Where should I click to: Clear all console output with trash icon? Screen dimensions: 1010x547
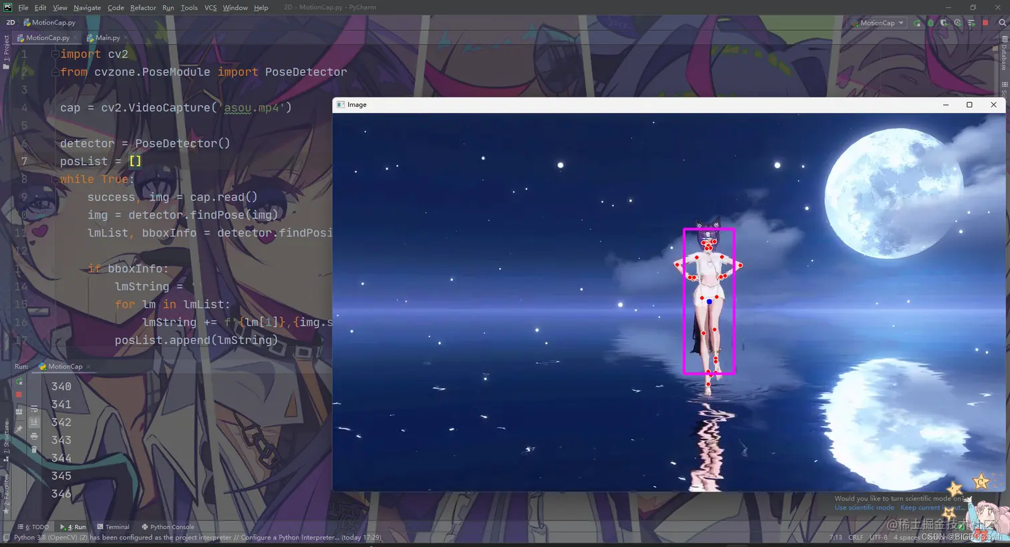(34, 449)
